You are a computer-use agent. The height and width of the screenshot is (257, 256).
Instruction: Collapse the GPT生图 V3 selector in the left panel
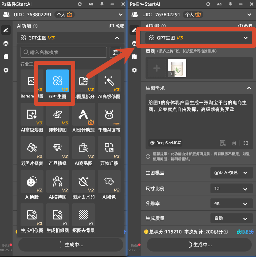117,38
